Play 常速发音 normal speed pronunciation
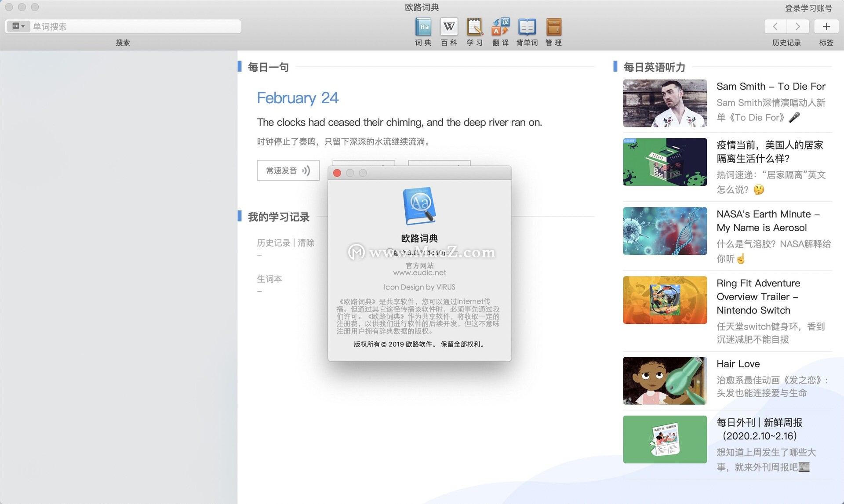 click(288, 170)
